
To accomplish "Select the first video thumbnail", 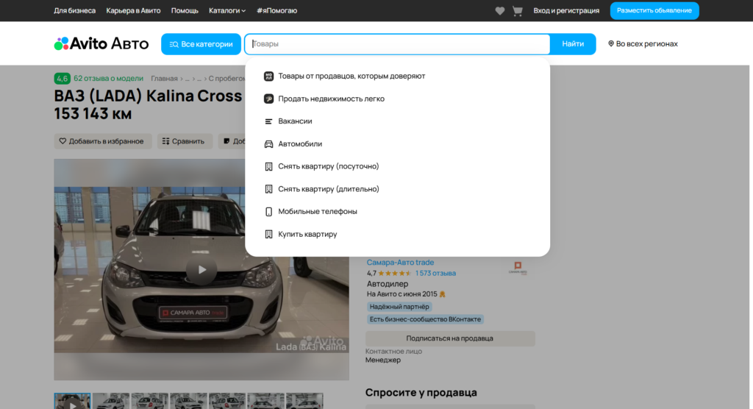I will tap(72, 402).
